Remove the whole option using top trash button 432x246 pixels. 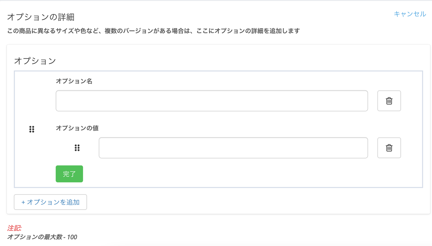389,101
